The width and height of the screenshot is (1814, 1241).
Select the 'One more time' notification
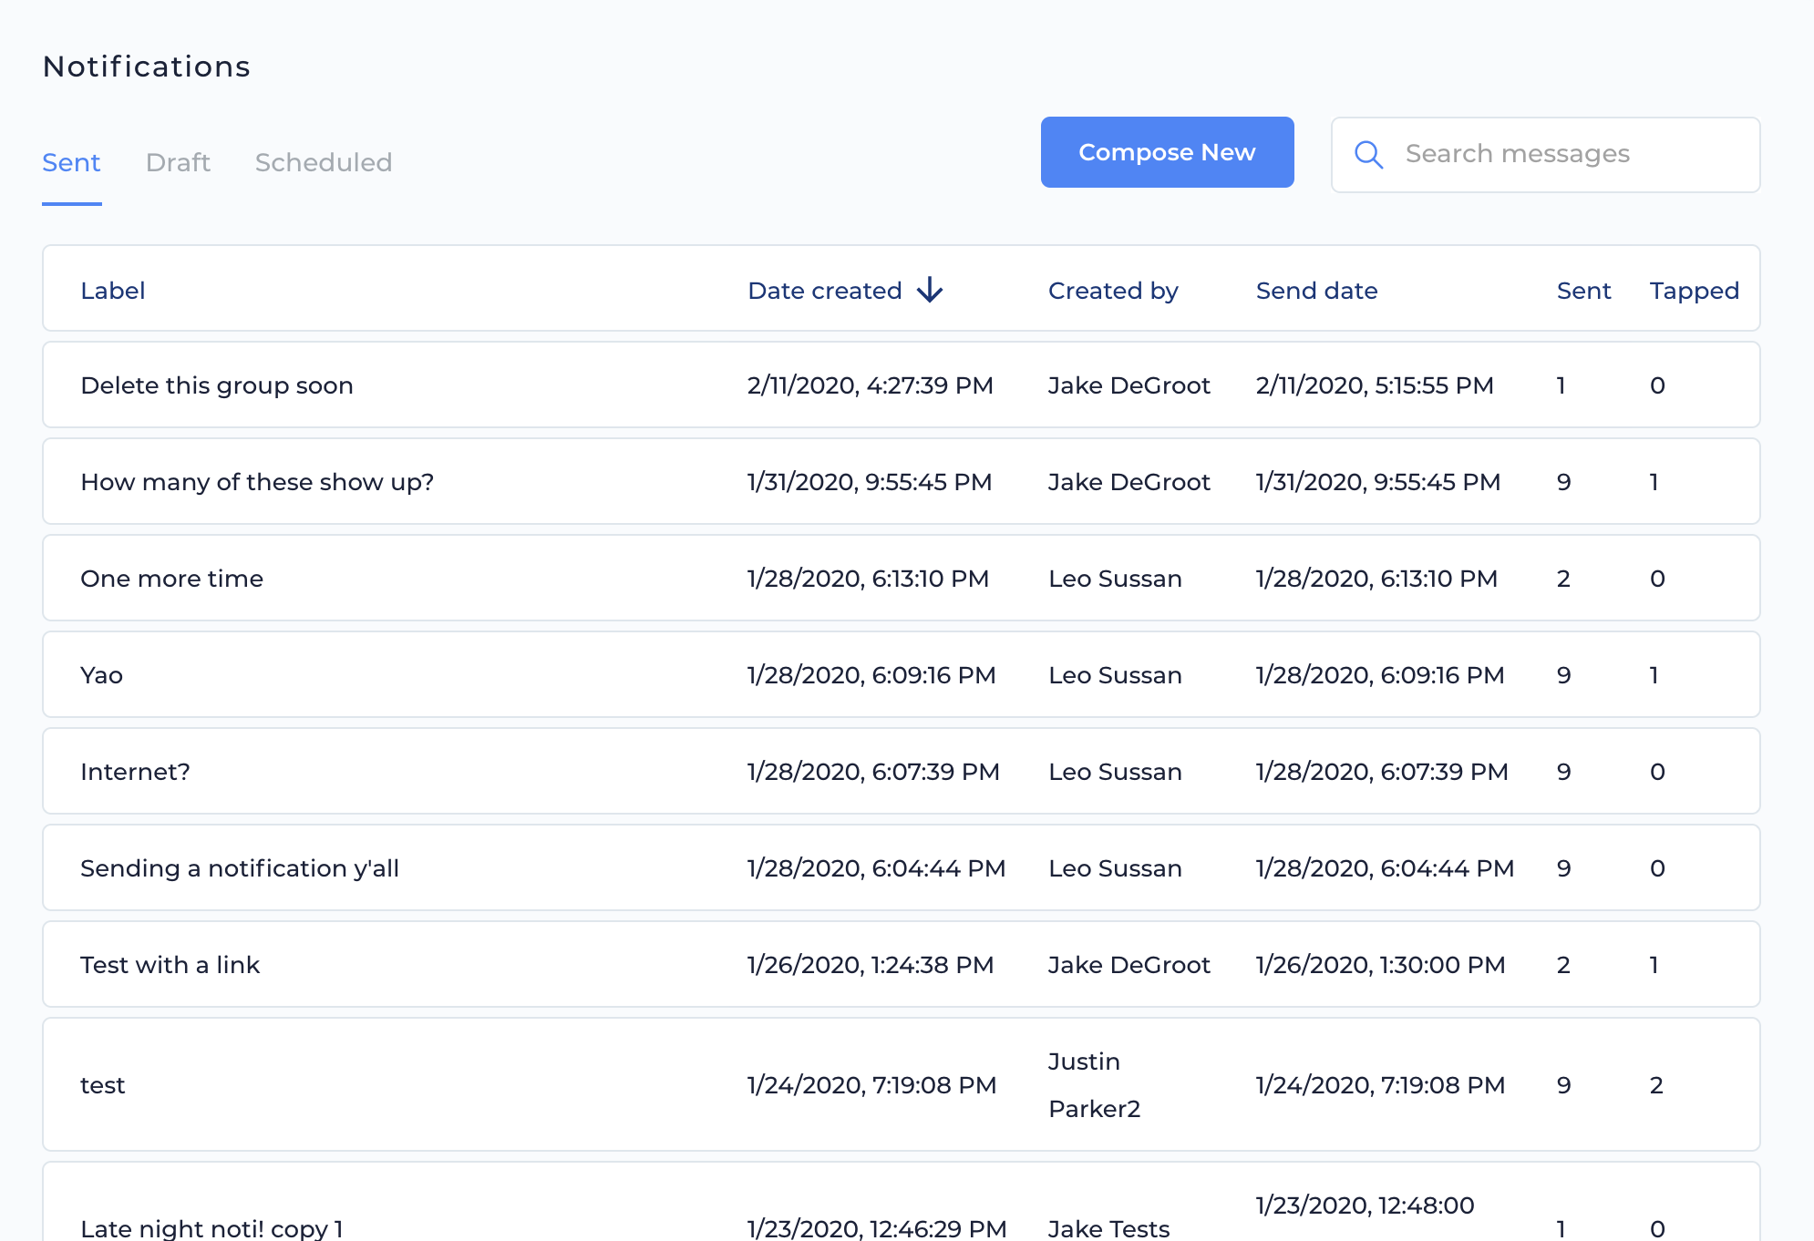(171, 579)
